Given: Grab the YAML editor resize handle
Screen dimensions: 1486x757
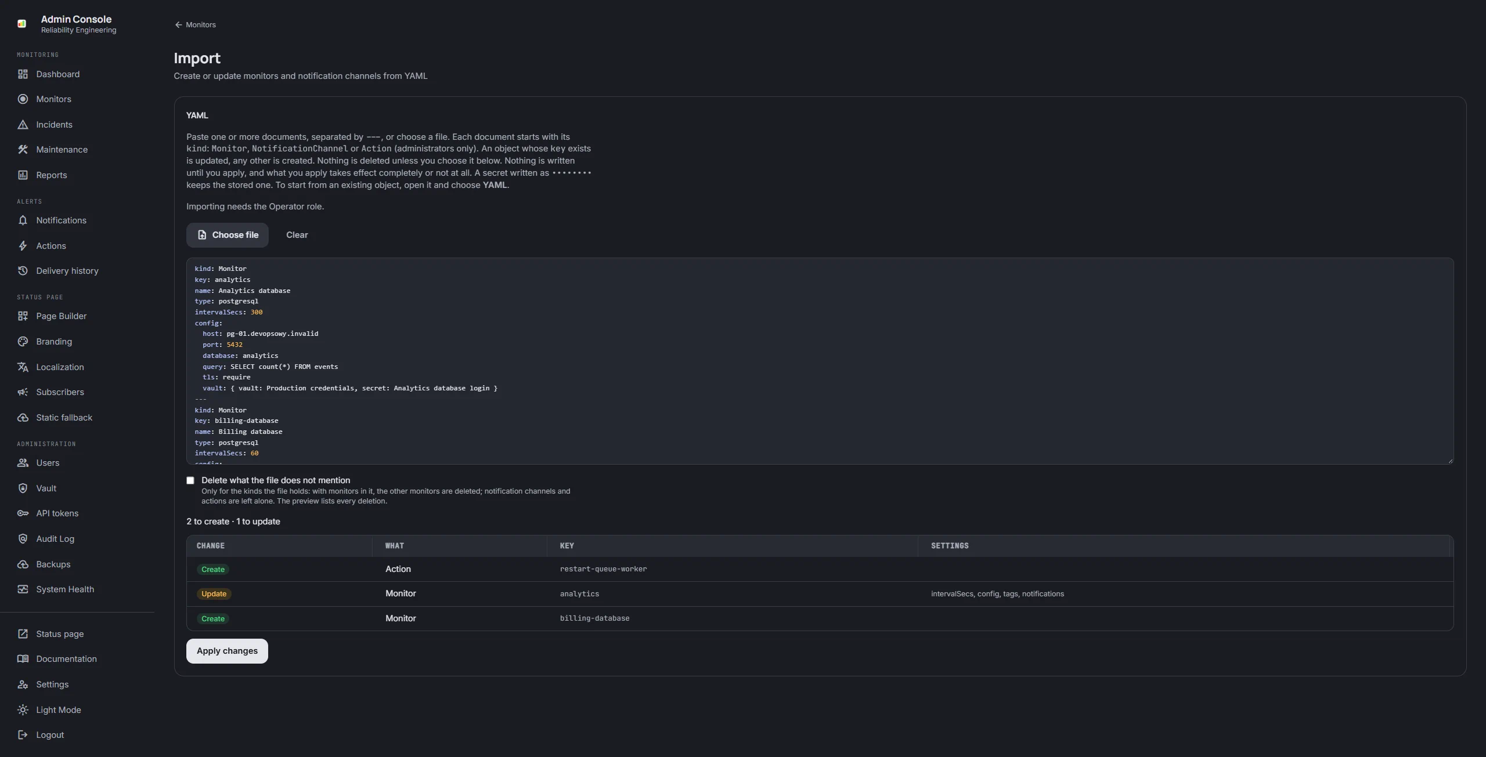Looking at the screenshot, I should (x=1450, y=461).
